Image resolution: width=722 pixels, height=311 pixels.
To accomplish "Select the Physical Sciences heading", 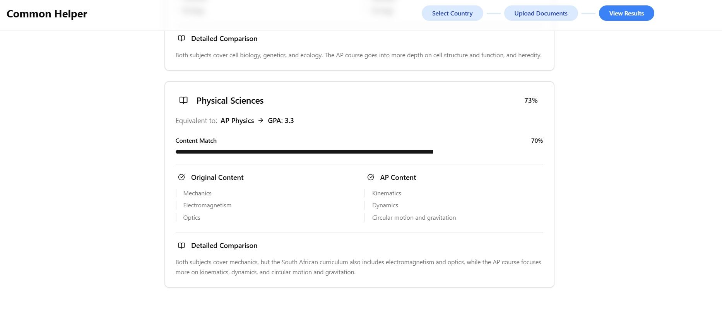I will point(230,101).
